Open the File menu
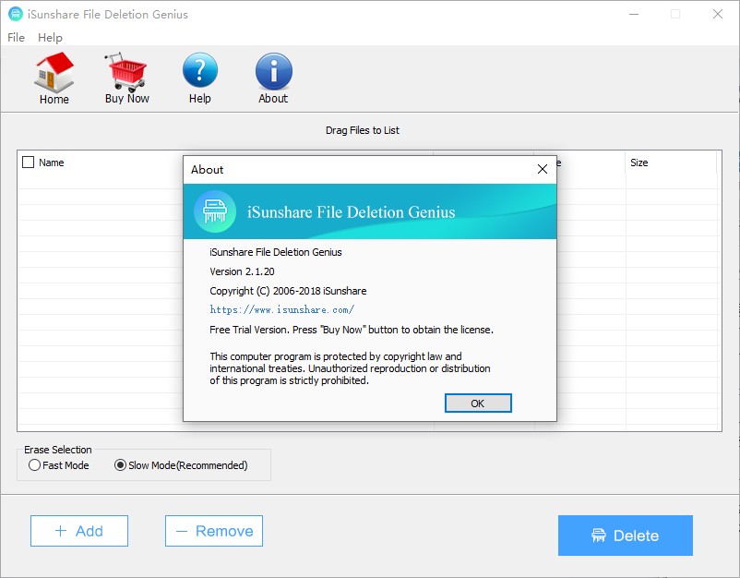 coord(16,37)
